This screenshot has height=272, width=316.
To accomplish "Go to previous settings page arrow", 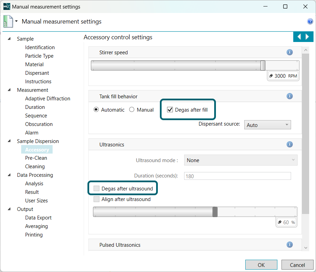I will (x=299, y=37).
